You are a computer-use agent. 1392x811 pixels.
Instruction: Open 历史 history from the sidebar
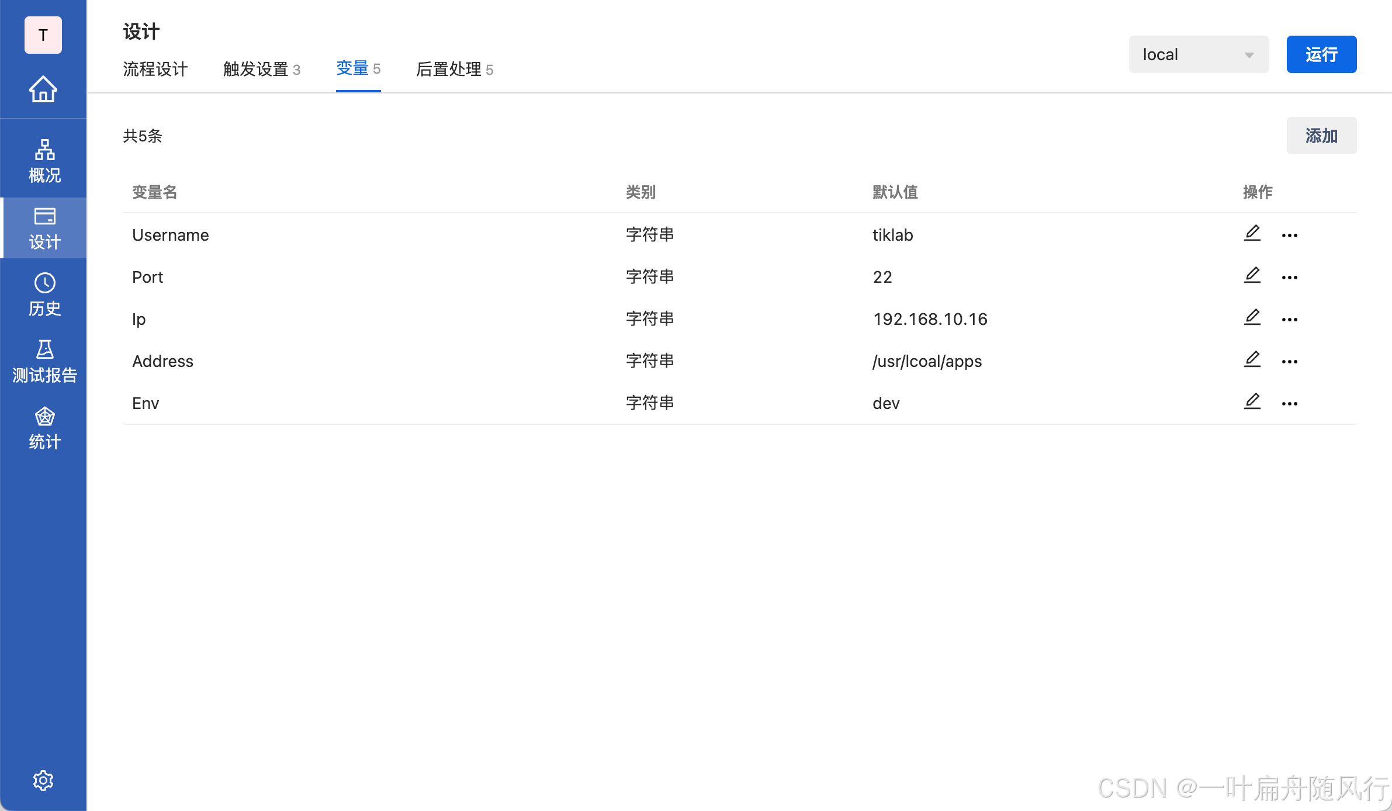click(x=43, y=295)
